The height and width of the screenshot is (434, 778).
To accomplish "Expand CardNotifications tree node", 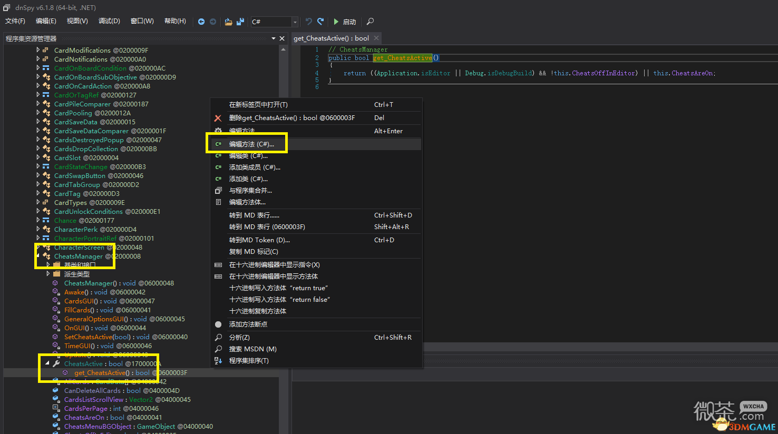I will point(38,59).
